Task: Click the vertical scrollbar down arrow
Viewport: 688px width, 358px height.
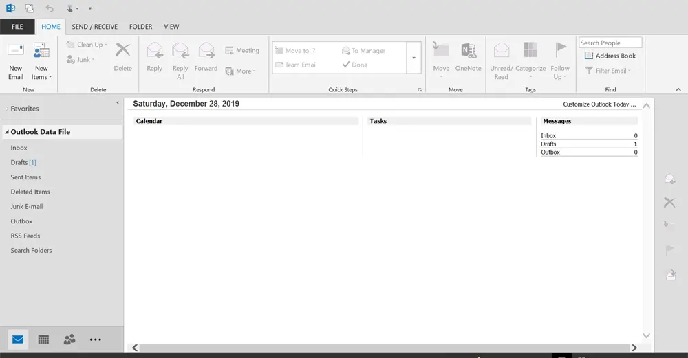Action: [646, 335]
